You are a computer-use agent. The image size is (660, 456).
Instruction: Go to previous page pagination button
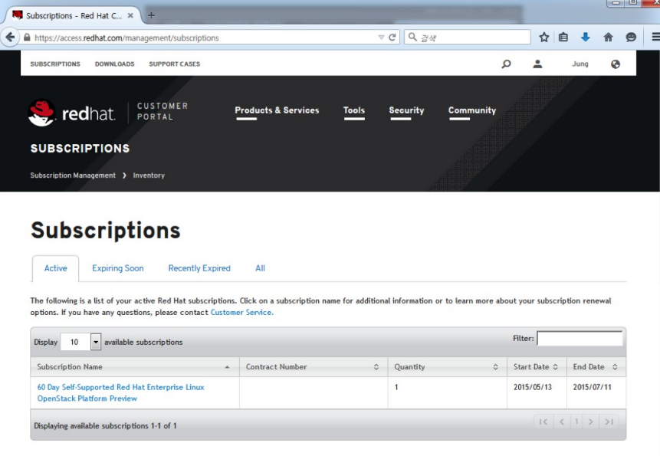(562, 422)
